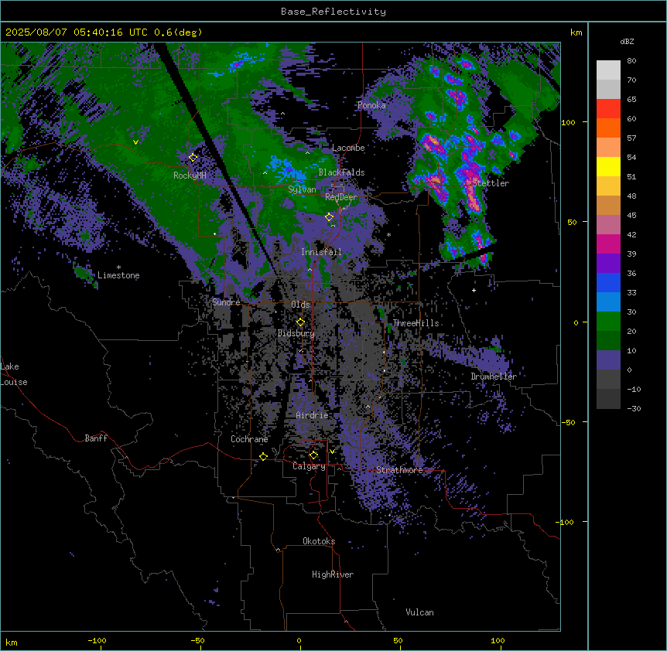Image resolution: width=667 pixels, height=651 pixels.
Task: Click the ThreeHills city label
Action: [x=416, y=323]
